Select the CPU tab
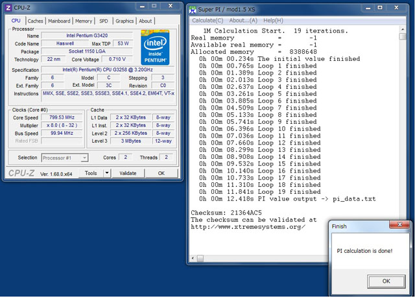This screenshot has height=297, width=415. (16, 21)
